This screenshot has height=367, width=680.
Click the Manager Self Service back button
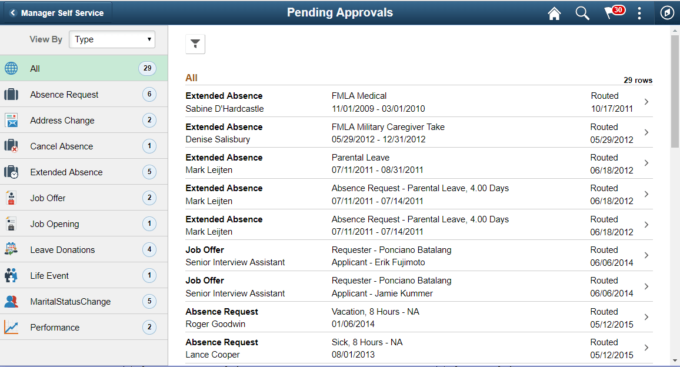[56, 11]
